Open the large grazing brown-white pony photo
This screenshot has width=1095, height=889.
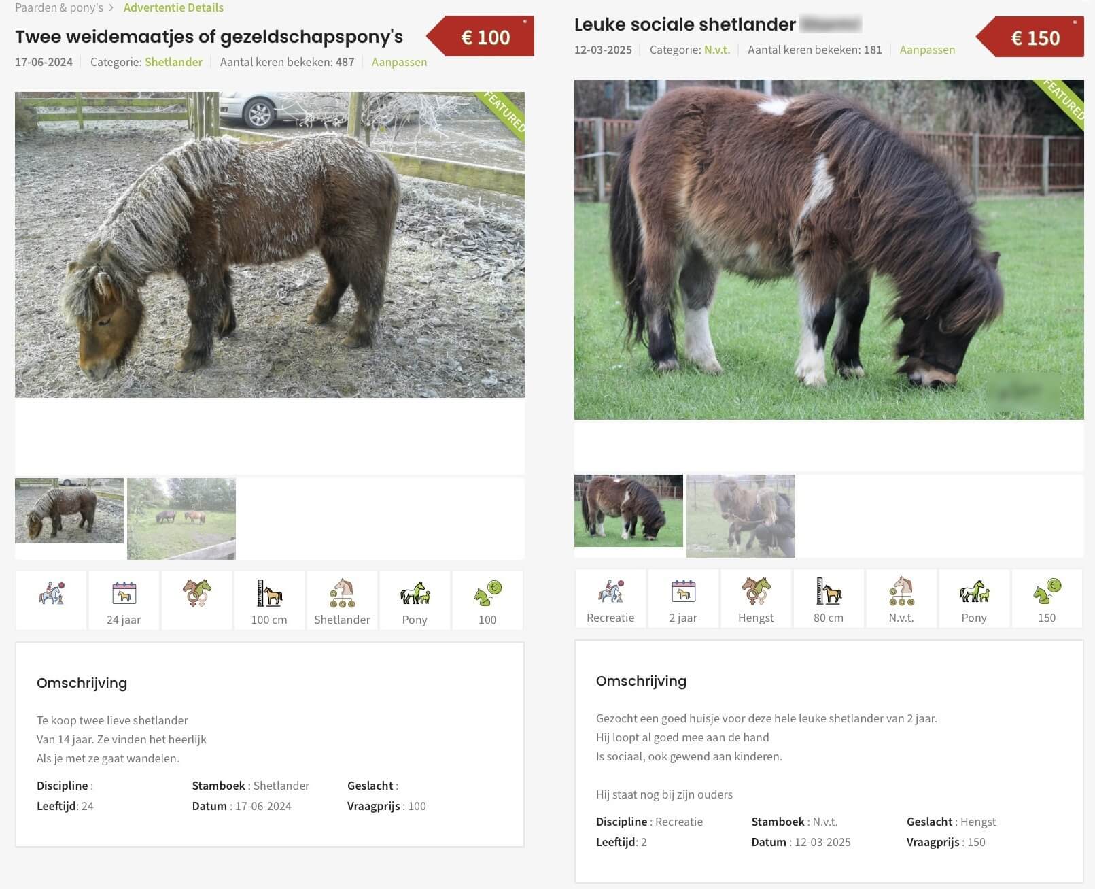tap(829, 250)
